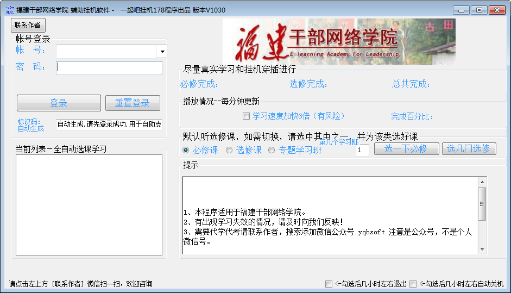511x293 pixels.
Task: Click the 选一下必修 button
Action: [x=406, y=149]
